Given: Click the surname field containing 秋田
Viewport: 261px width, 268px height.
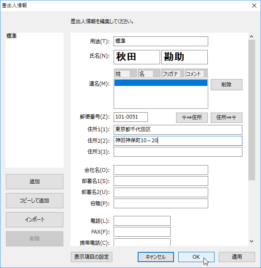Looking at the screenshot, I should (136, 57).
